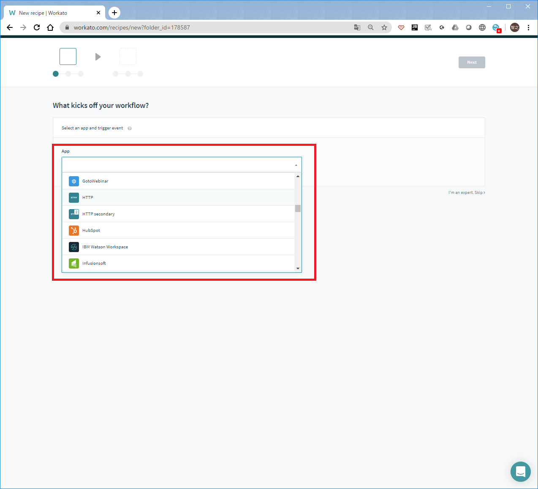Click the app list scroll-down arrow
Screen dimensions: 538x489
point(298,269)
